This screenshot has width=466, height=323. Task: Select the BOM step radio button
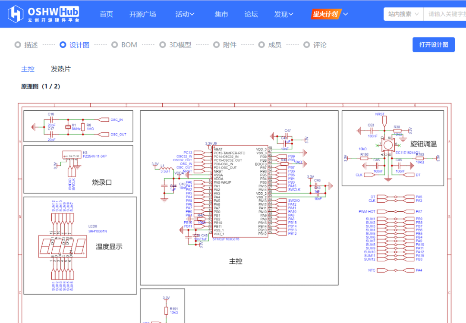[x=115, y=45]
